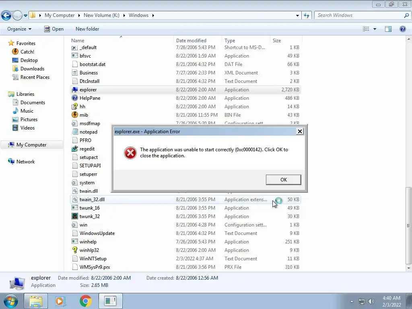Open Recent Places in navigation pane

point(35,77)
